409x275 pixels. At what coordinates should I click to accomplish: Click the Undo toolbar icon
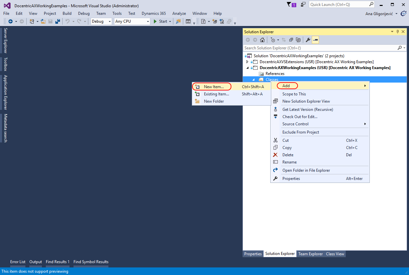coord(67,21)
